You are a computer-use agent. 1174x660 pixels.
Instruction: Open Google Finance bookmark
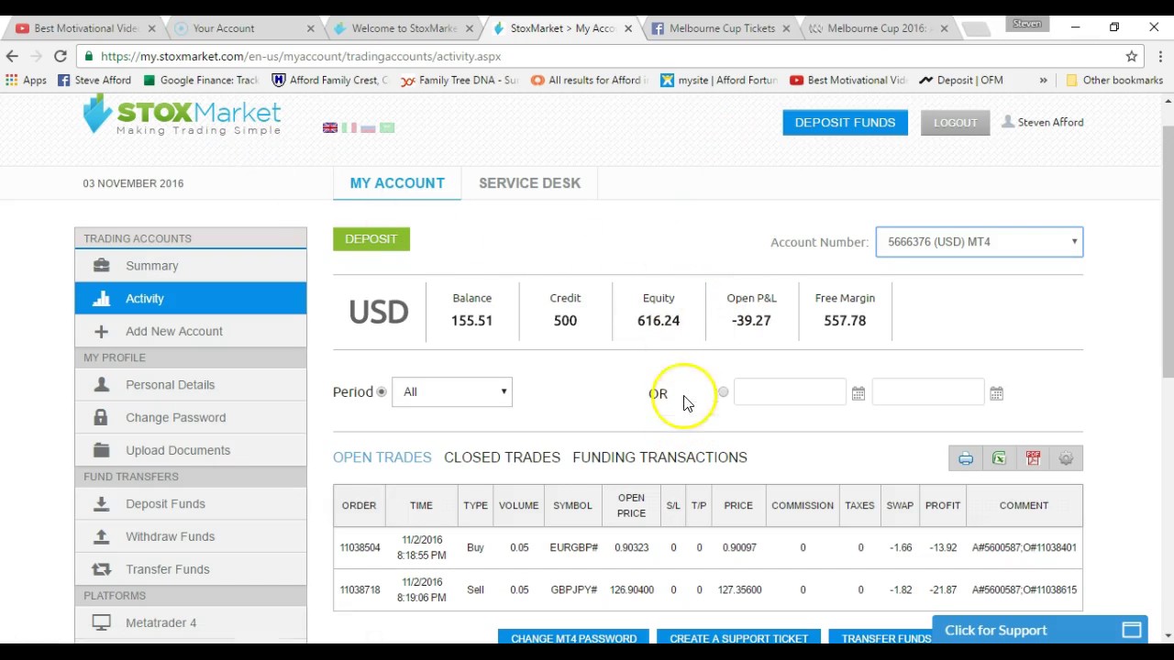(x=201, y=80)
